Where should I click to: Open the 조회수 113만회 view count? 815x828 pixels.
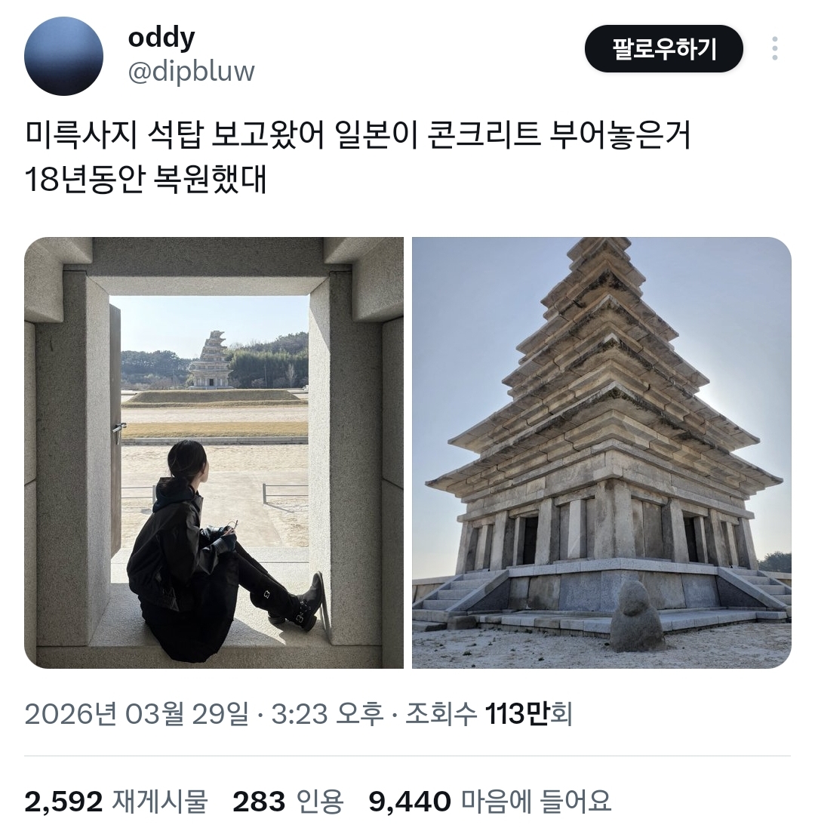tap(489, 714)
